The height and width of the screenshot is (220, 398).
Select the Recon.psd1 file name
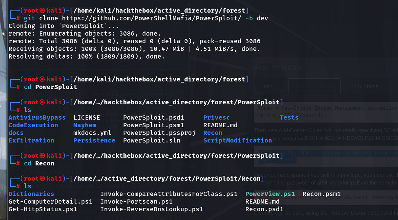(x=264, y=209)
